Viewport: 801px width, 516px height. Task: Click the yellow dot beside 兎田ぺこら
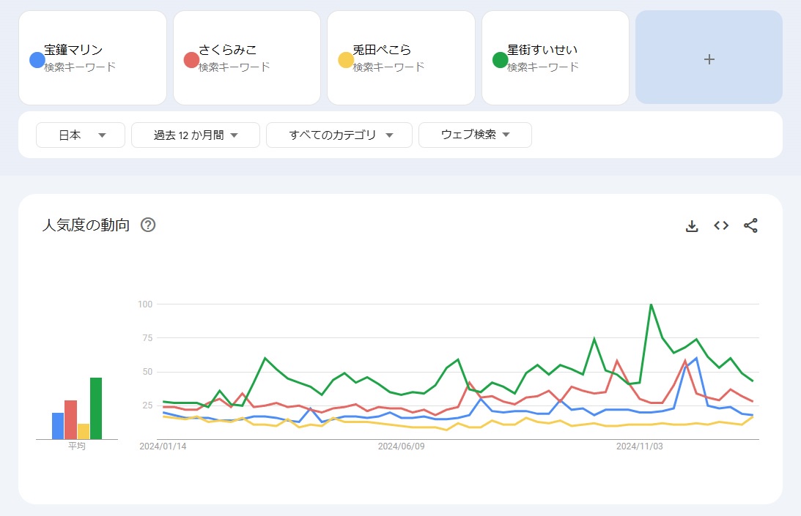click(346, 59)
